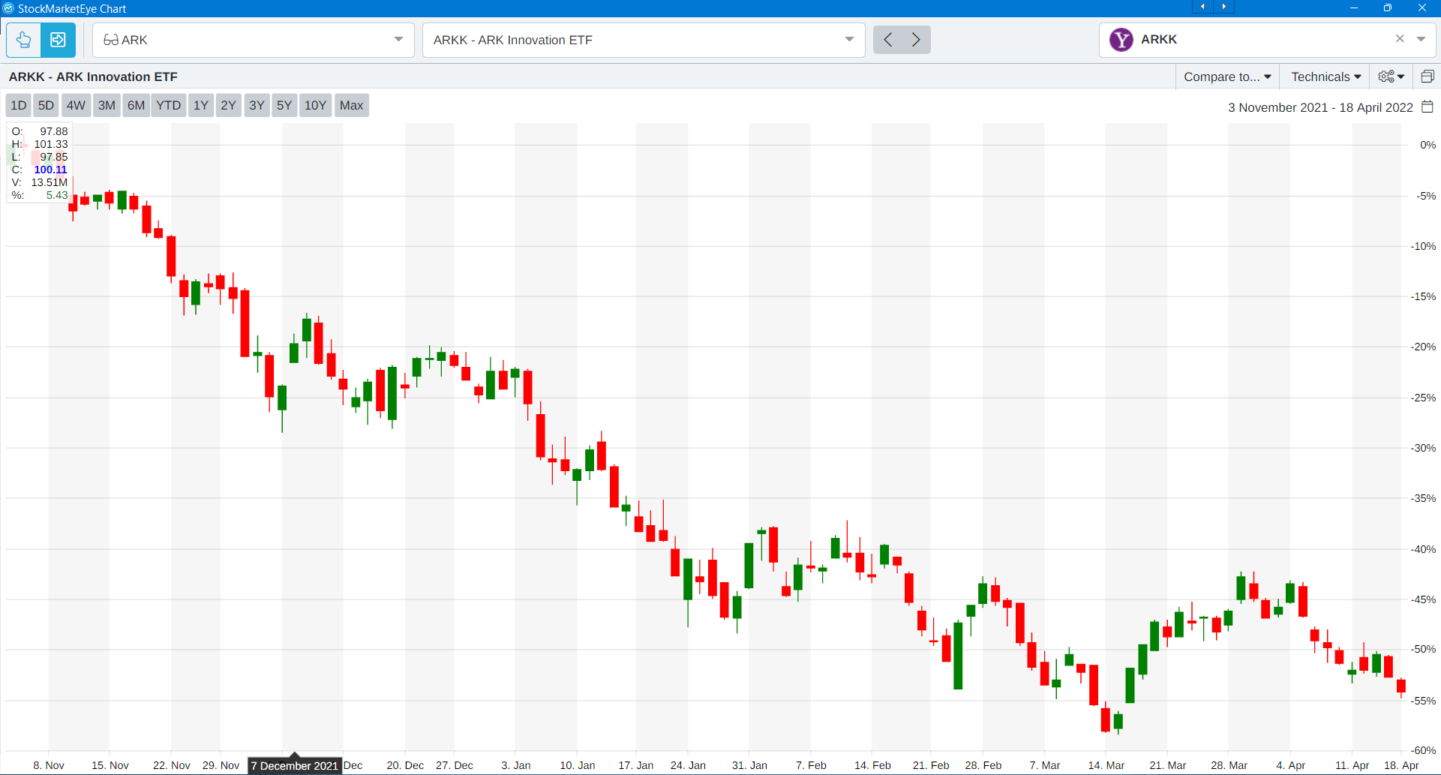Click the hand pointer mode icon
The width and height of the screenshot is (1441, 775).
click(23, 40)
